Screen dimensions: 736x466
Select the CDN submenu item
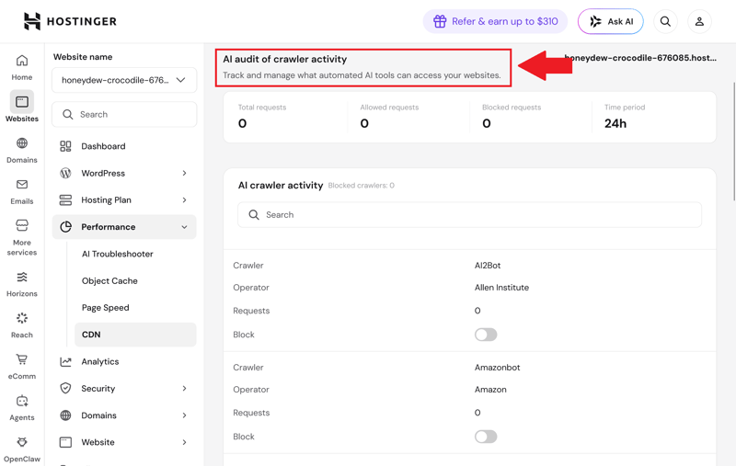click(135, 335)
